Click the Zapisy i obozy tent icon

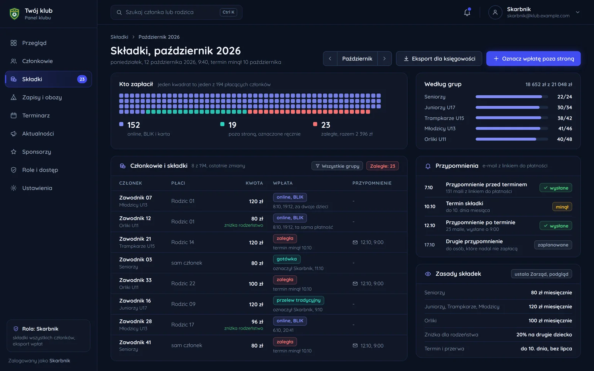tap(14, 97)
